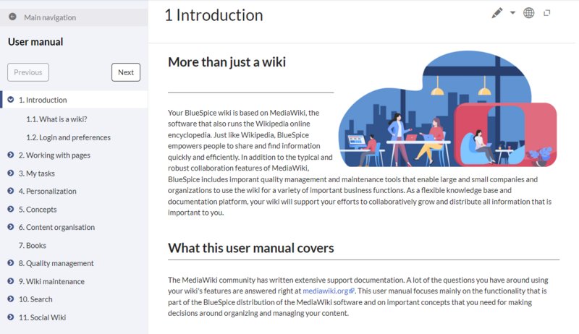The width and height of the screenshot is (579, 334).
Task: Select 10. Search in the sidebar
Action: 35,299
